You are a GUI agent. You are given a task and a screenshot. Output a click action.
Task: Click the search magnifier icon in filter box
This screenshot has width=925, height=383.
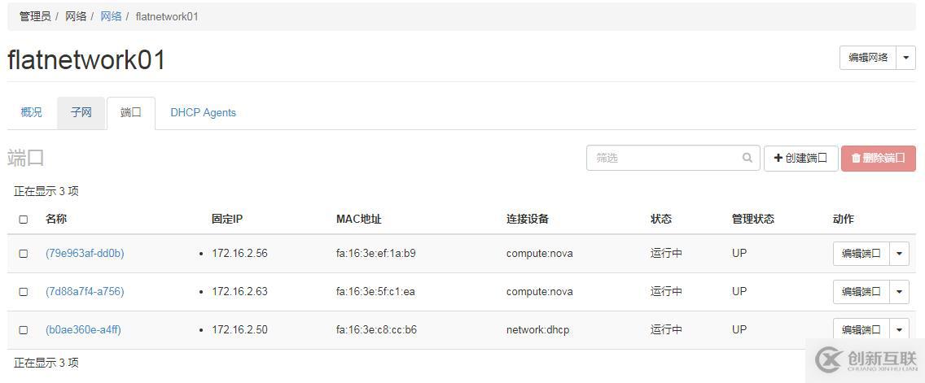747,159
